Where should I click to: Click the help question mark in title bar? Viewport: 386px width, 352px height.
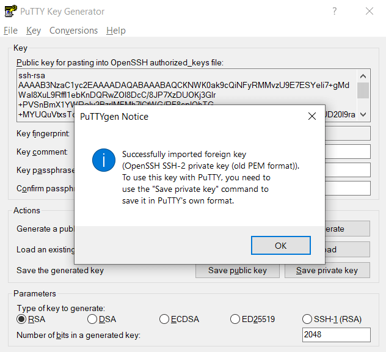pos(334,11)
